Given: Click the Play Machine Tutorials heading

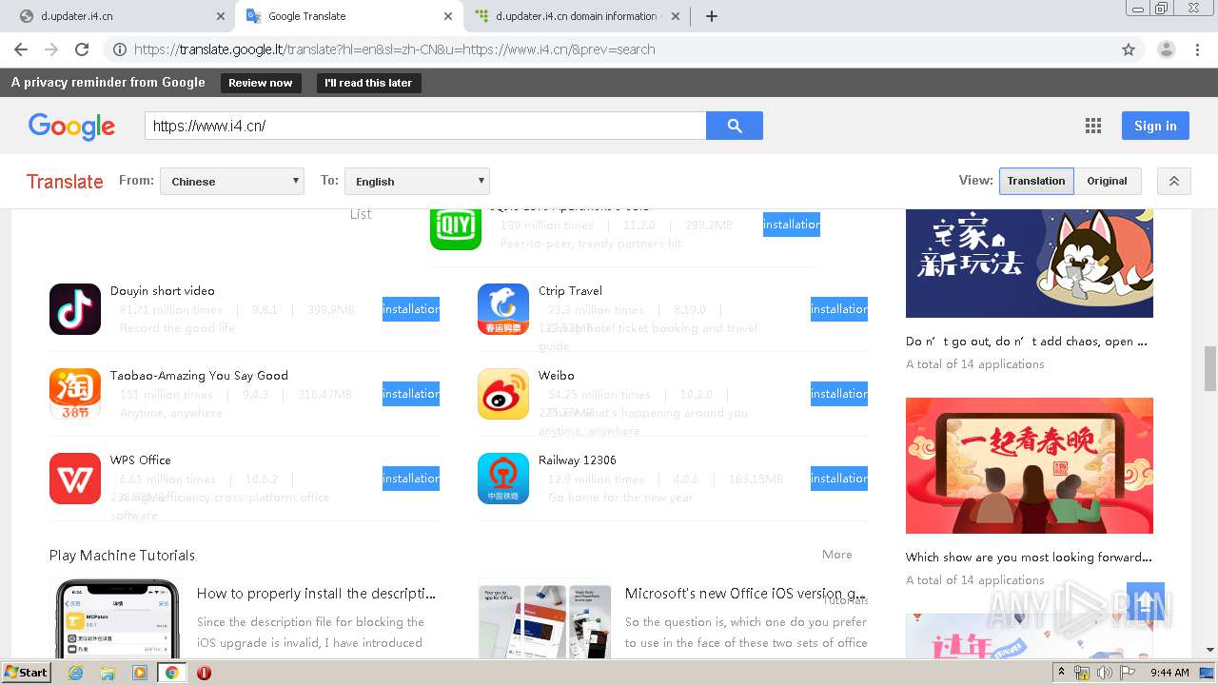Looking at the screenshot, I should 122,556.
